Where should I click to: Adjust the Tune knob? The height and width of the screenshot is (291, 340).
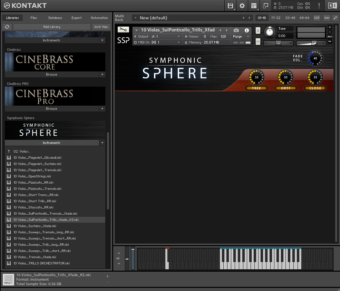click(x=270, y=32)
